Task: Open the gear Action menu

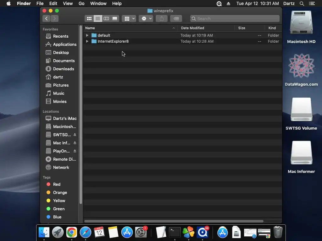Action: [x=146, y=19]
